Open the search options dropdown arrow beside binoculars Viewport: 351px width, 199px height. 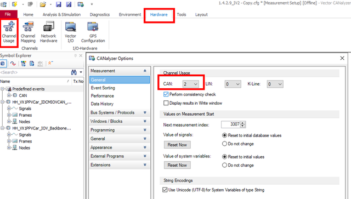[81, 72]
